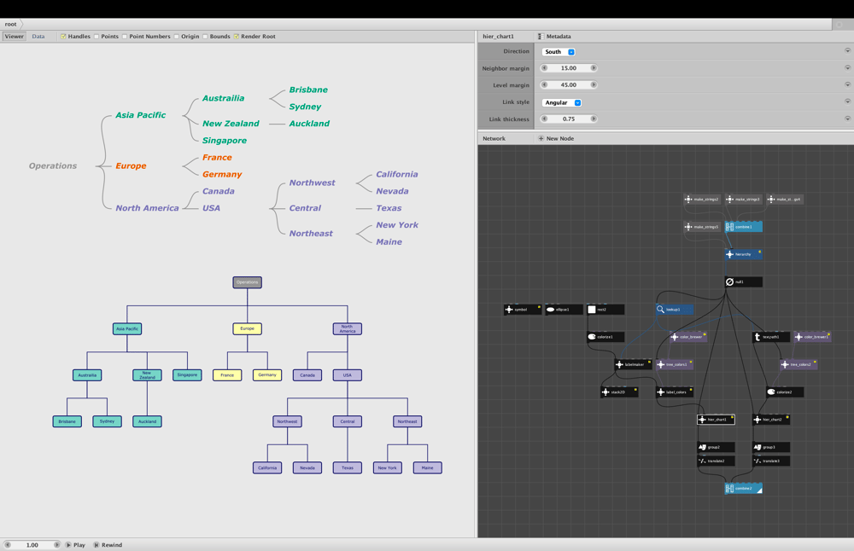Enable the Bounds checkbox

click(205, 37)
